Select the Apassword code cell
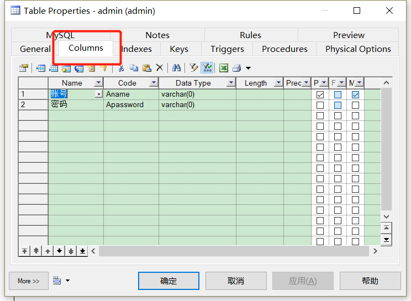Image resolution: width=411 pixels, height=301 pixels. pos(131,105)
